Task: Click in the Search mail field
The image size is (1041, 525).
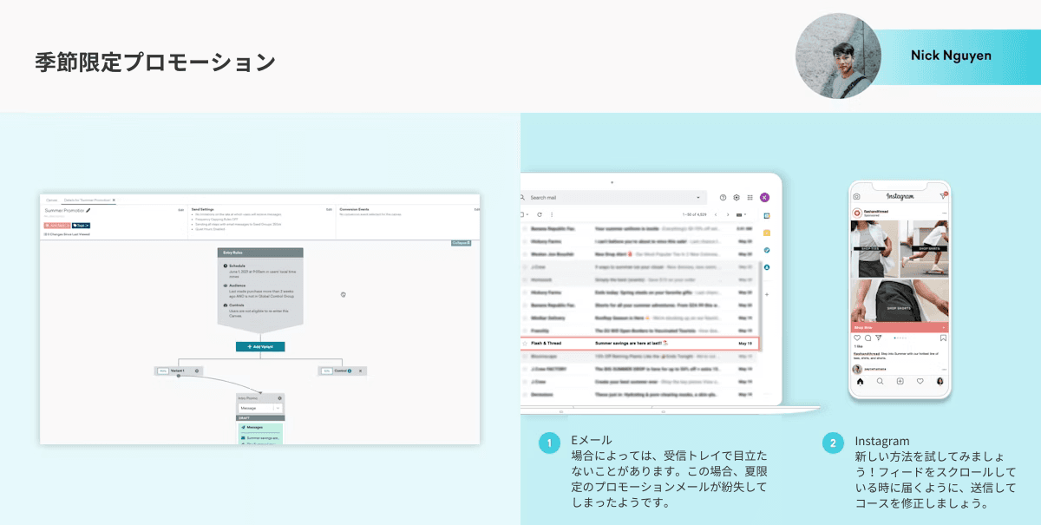Action: pyautogui.click(x=607, y=198)
